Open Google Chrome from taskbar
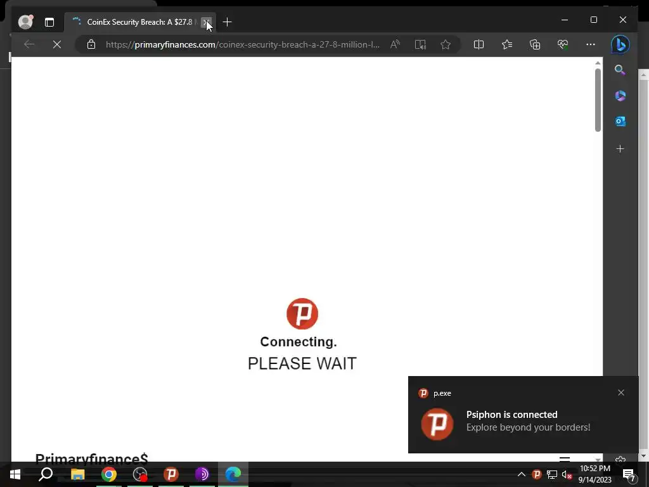 pos(109,474)
